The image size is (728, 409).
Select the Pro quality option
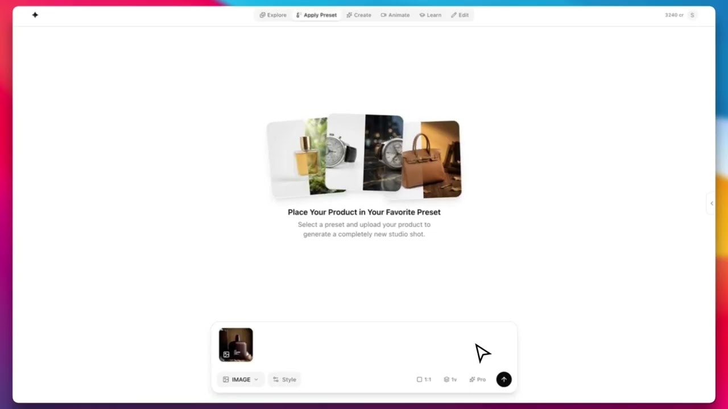(478, 379)
